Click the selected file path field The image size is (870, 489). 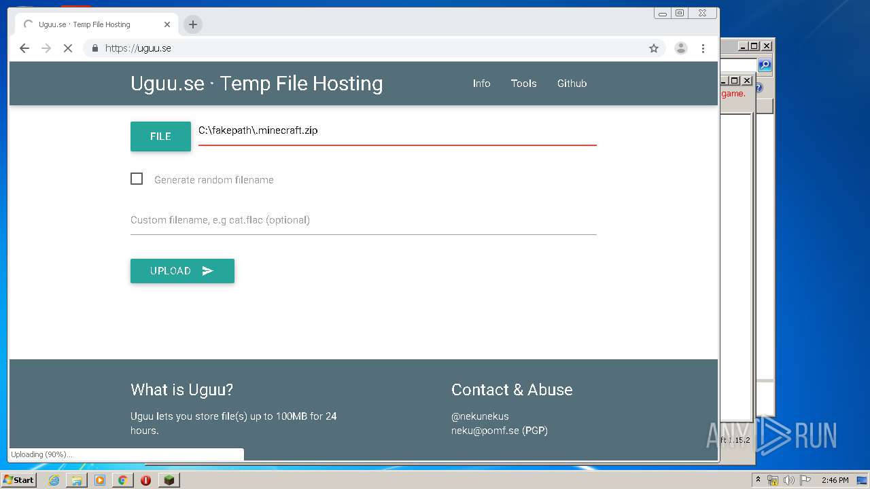pos(397,131)
